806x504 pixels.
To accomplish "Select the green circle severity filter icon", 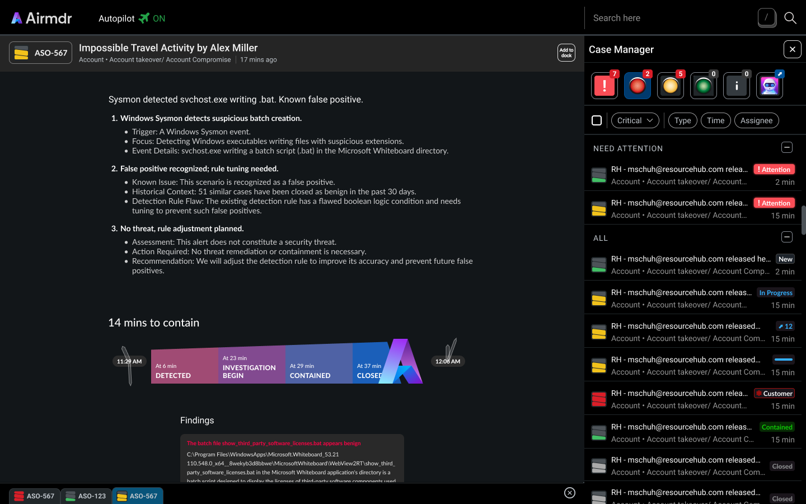I will pos(703,86).
